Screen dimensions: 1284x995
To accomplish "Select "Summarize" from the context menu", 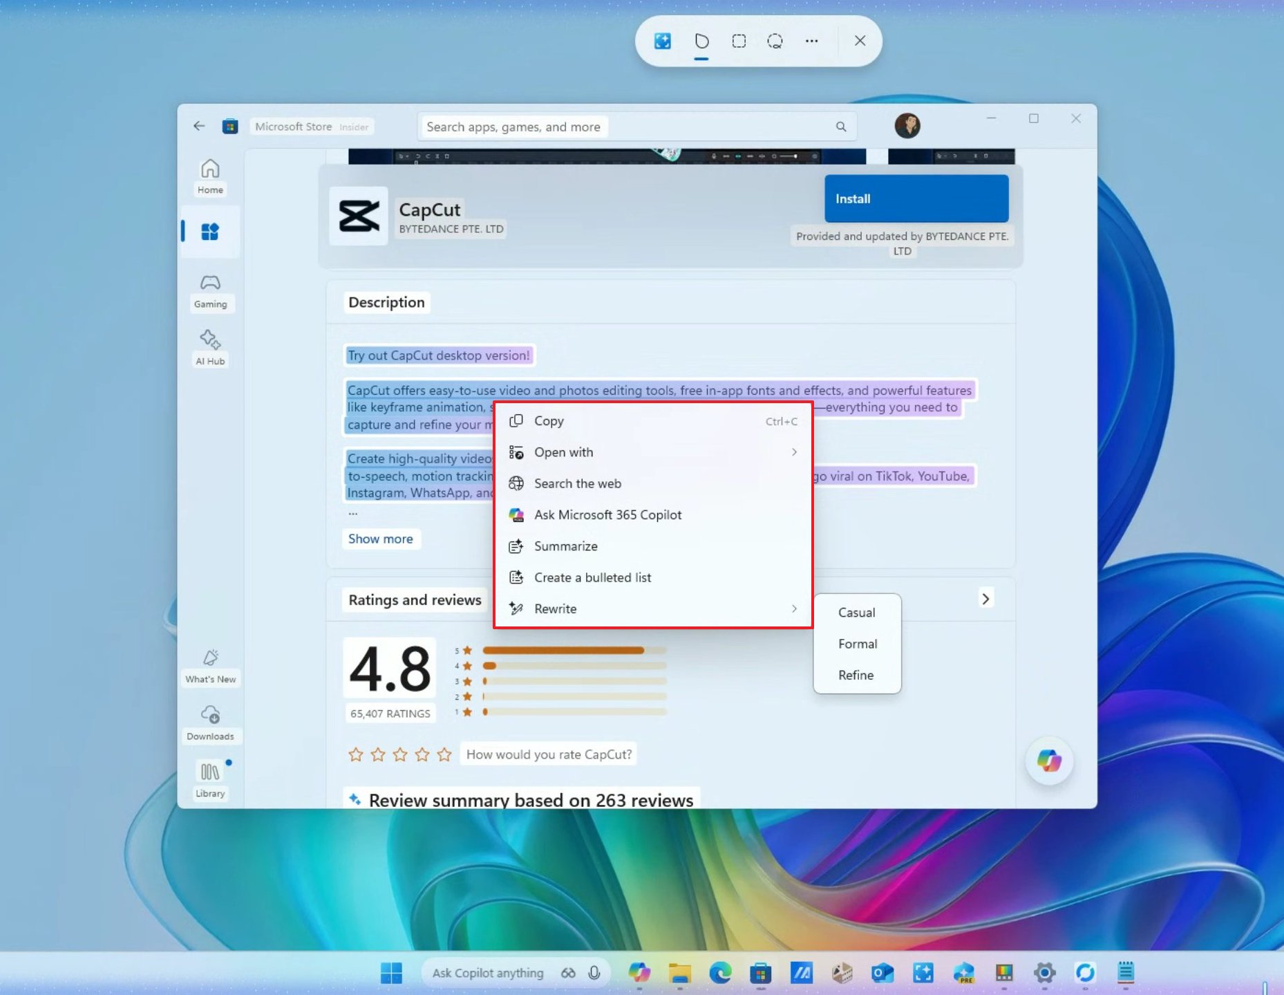I will click(566, 546).
